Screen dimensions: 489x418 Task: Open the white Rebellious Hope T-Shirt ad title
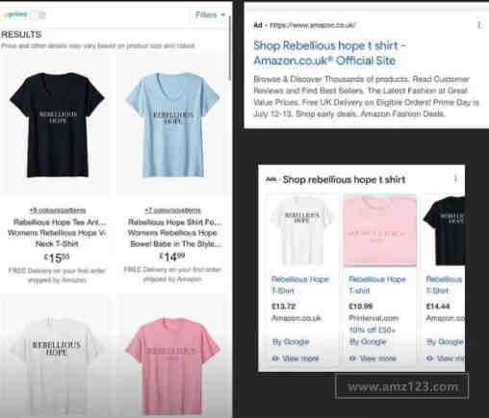pos(300,285)
